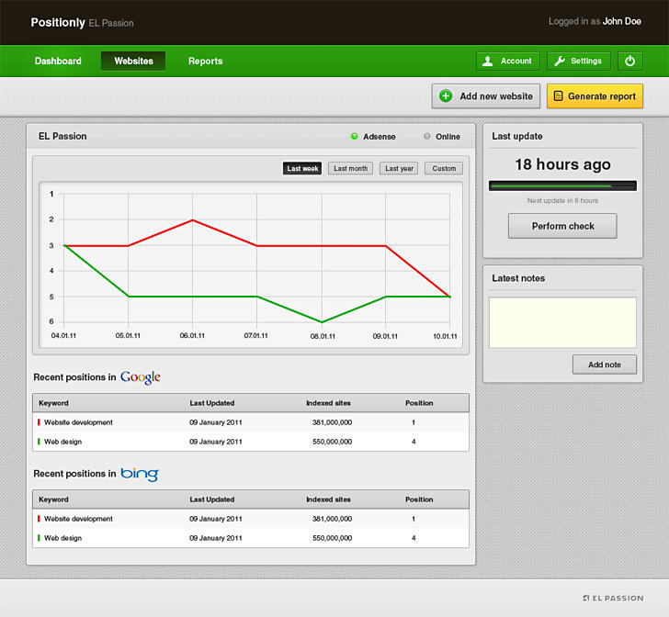
Task: Click the green plus icon on Add new website
Action: click(446, 95)
